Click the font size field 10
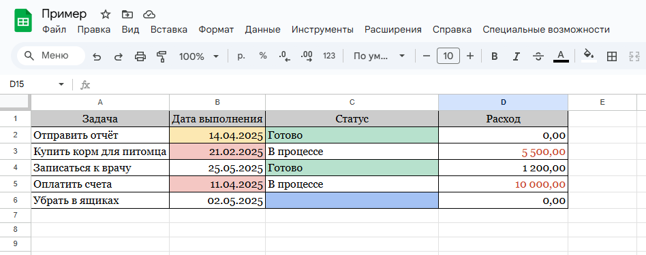The width and height of the screenshot is (646, 255). click(448, 56)
